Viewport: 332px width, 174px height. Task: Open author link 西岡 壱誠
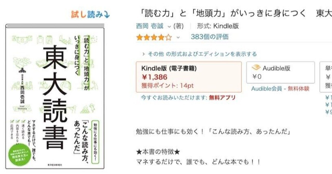[x=150, y=26]
